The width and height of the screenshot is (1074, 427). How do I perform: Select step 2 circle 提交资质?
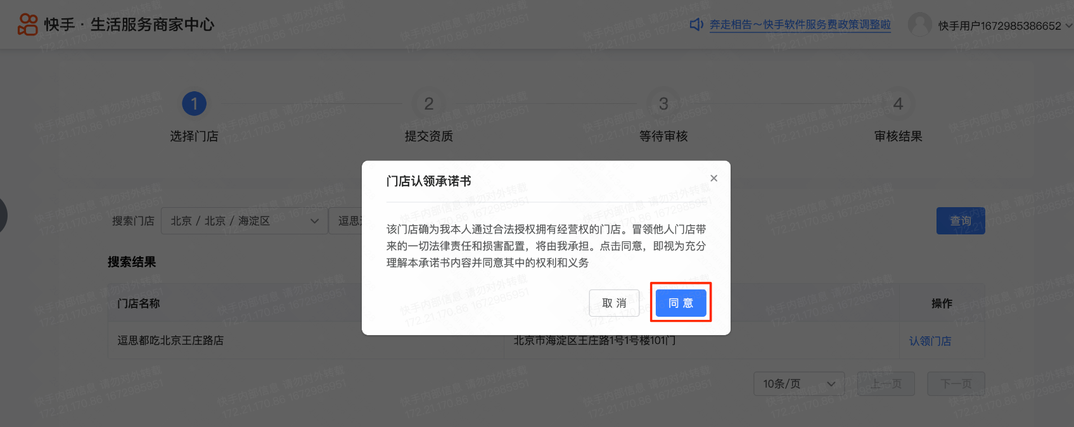429,103
